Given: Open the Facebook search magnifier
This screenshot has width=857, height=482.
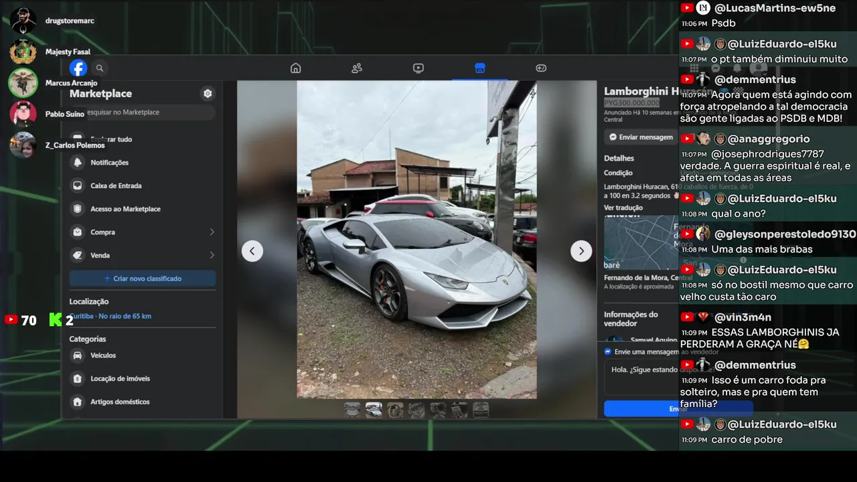Looking at the screenshot, I should [100, 68].
